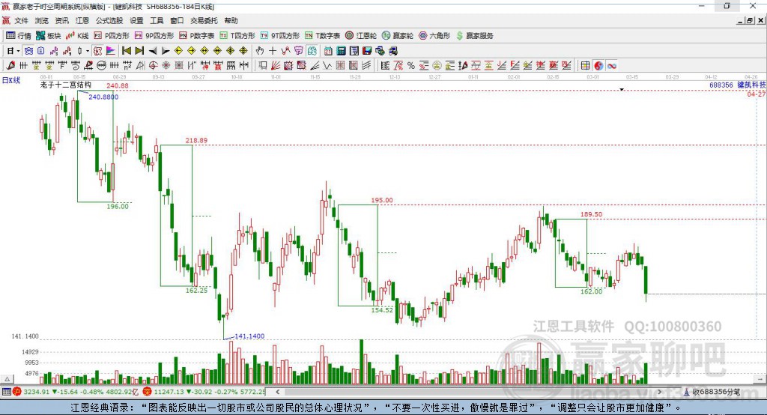Open the 交易委托 menu

point(204,20)
